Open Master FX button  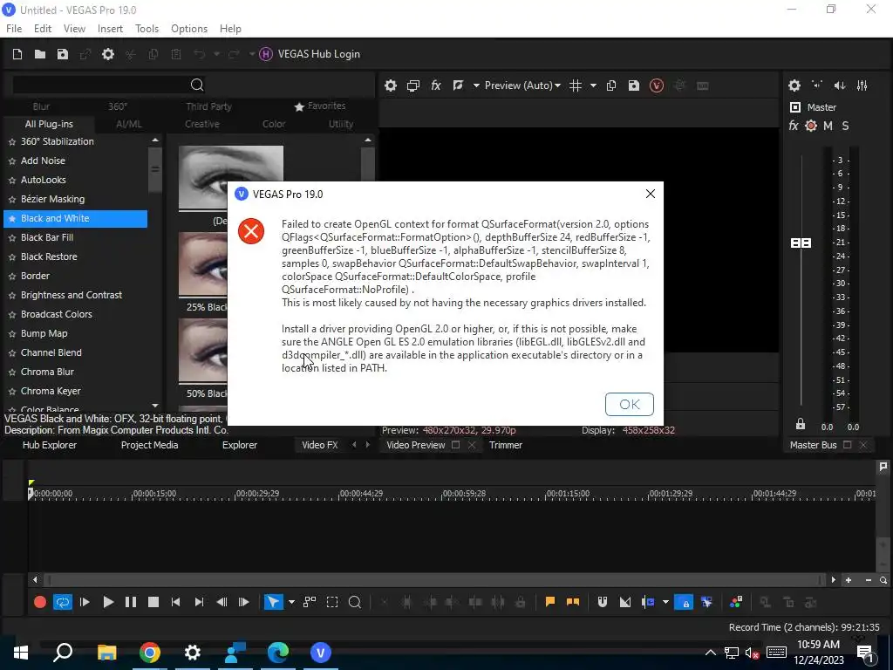794,126
